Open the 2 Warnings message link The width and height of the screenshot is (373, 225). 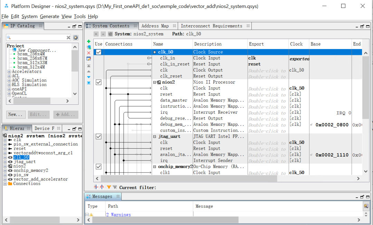(x=118, y=215)
